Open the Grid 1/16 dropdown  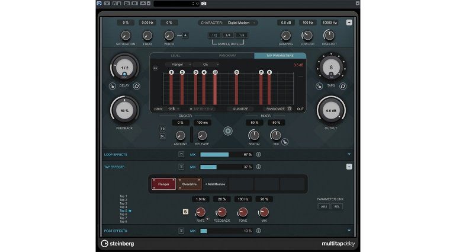click(x=173, y=109)
